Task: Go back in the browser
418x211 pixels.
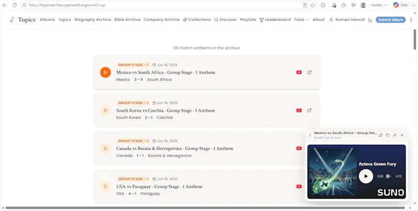Action: pyautogui.click(x=5, y=5)
